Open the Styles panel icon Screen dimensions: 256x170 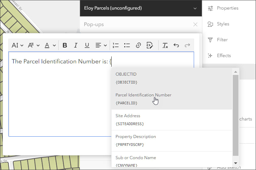pos(210,24)
